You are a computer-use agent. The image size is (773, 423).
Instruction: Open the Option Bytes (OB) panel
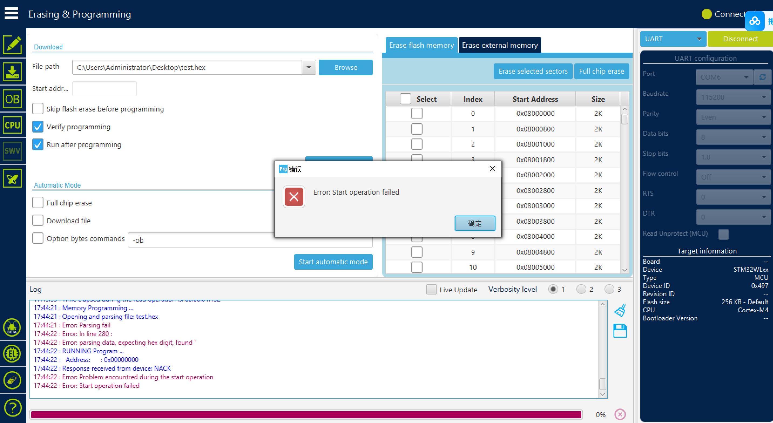pos(12,99)
